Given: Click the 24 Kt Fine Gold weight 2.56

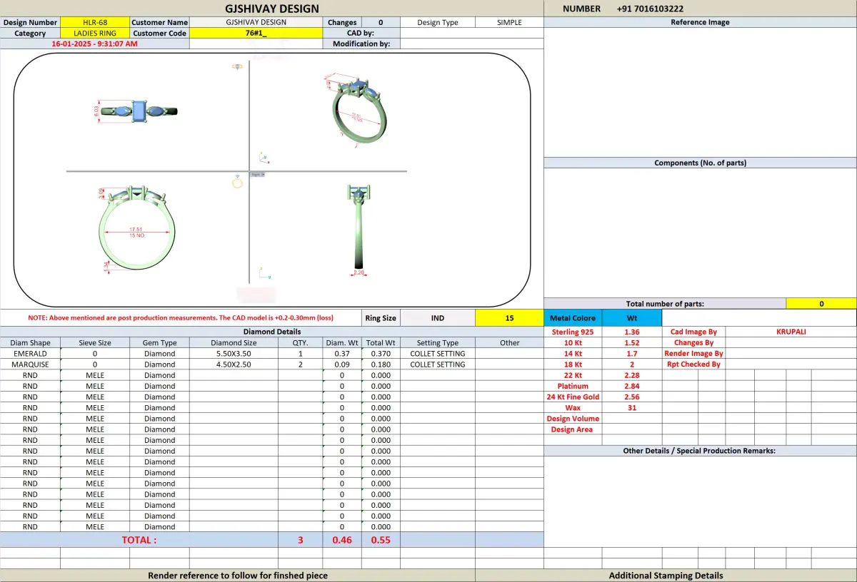Looking at the screenshot, I should click(632, 397).
